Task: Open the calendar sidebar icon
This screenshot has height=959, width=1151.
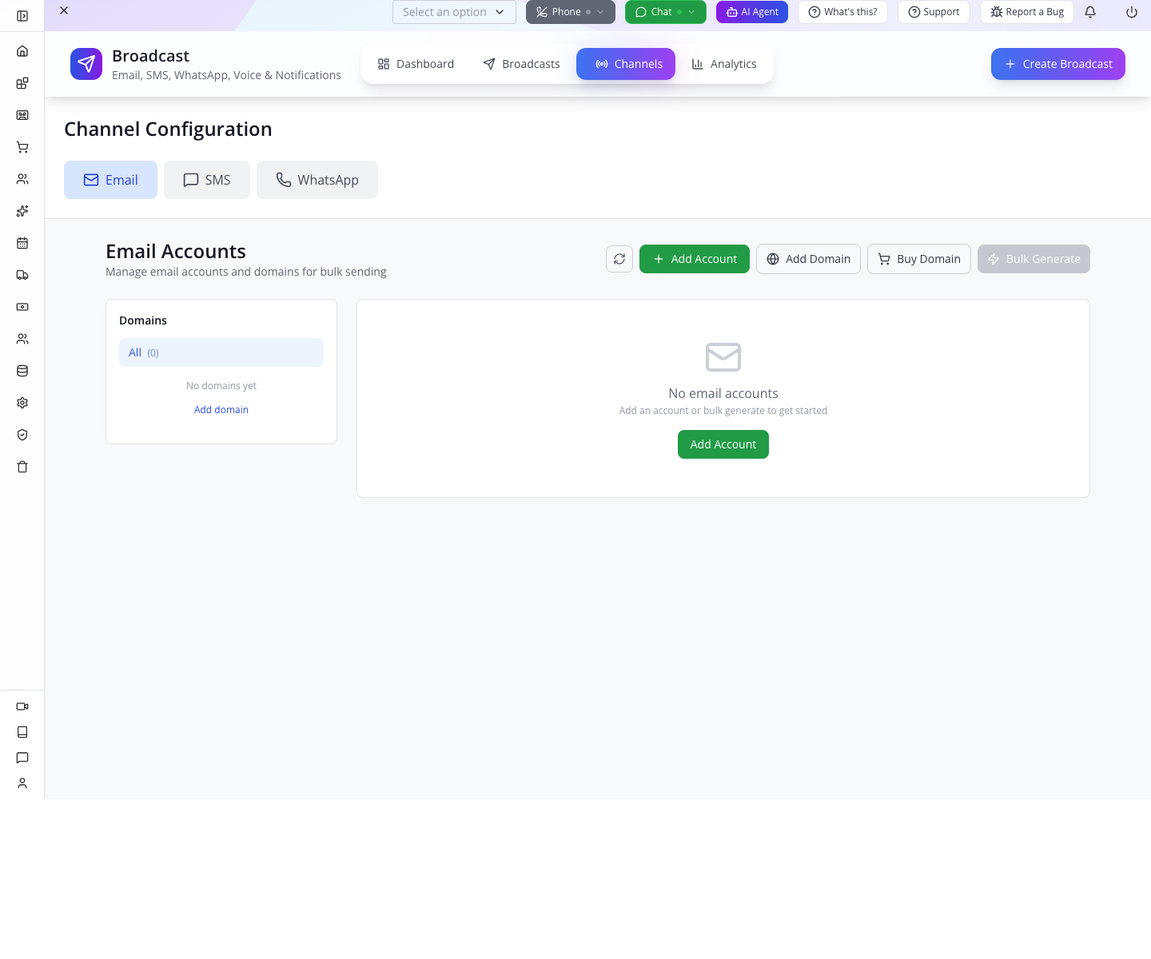Action: point(22,243)
